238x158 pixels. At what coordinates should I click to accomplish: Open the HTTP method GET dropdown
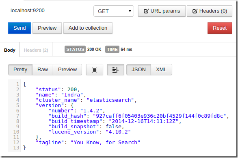point(114,11)
